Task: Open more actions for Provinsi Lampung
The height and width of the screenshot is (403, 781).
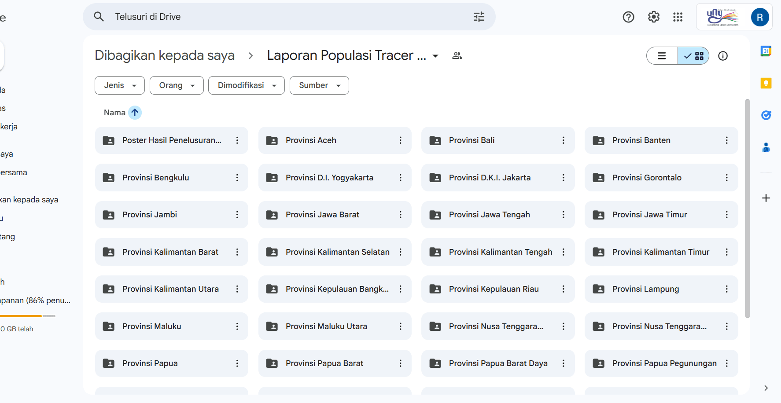Action: pyautogui.click(x=726, y=289)
